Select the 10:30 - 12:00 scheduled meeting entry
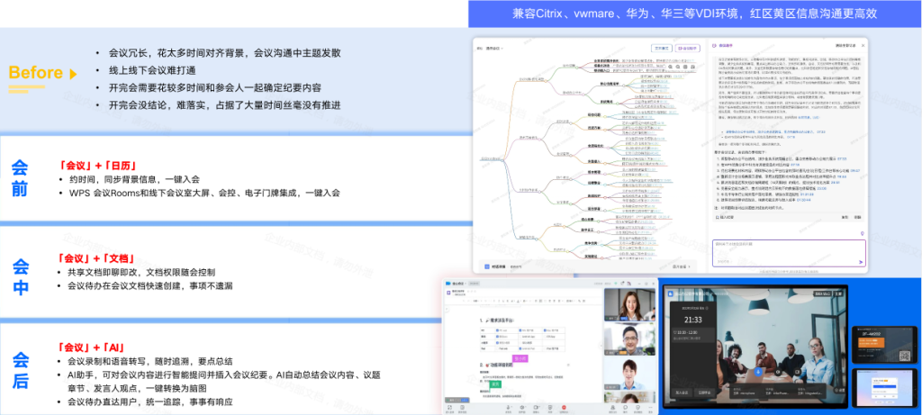Image resolution: width=922 pixels, height=415 pixels. [693, 335]
